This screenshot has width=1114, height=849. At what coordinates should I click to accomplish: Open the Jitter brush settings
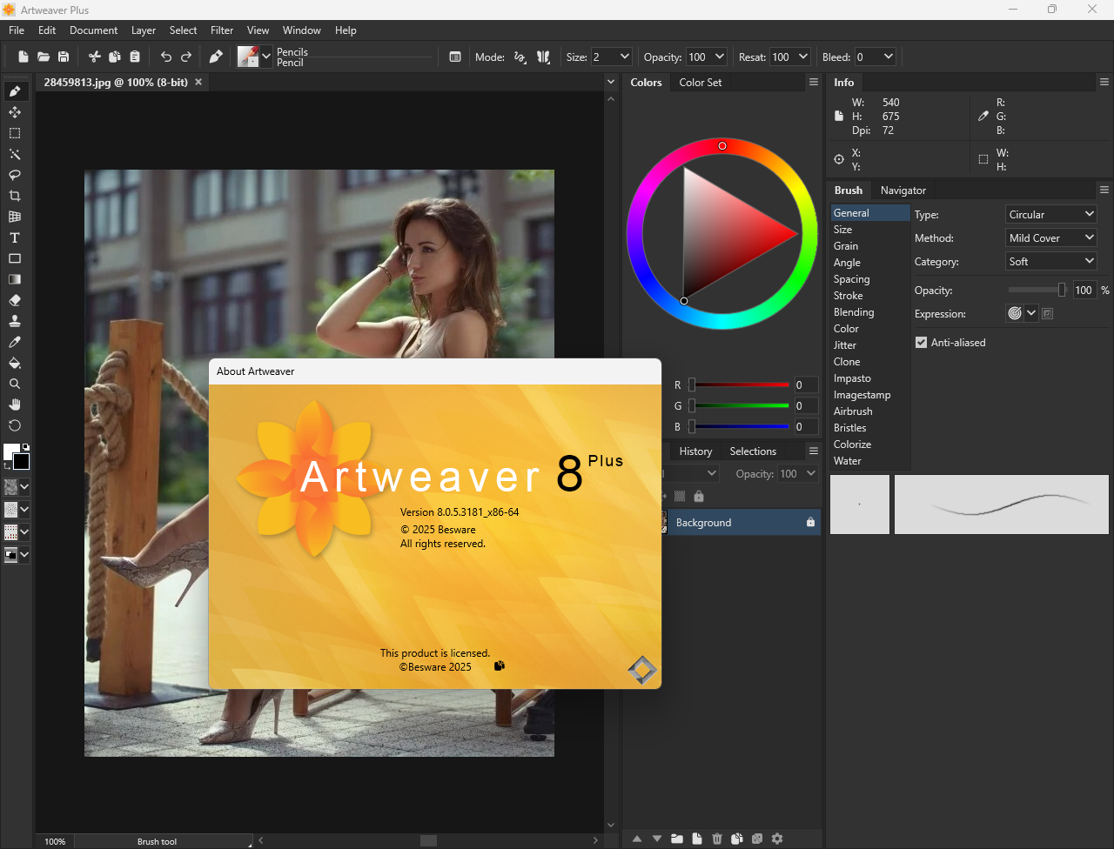(845, 345)
